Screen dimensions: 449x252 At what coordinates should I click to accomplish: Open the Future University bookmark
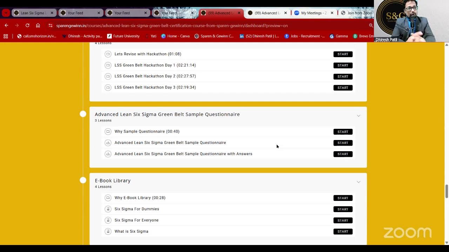[123, 36]
